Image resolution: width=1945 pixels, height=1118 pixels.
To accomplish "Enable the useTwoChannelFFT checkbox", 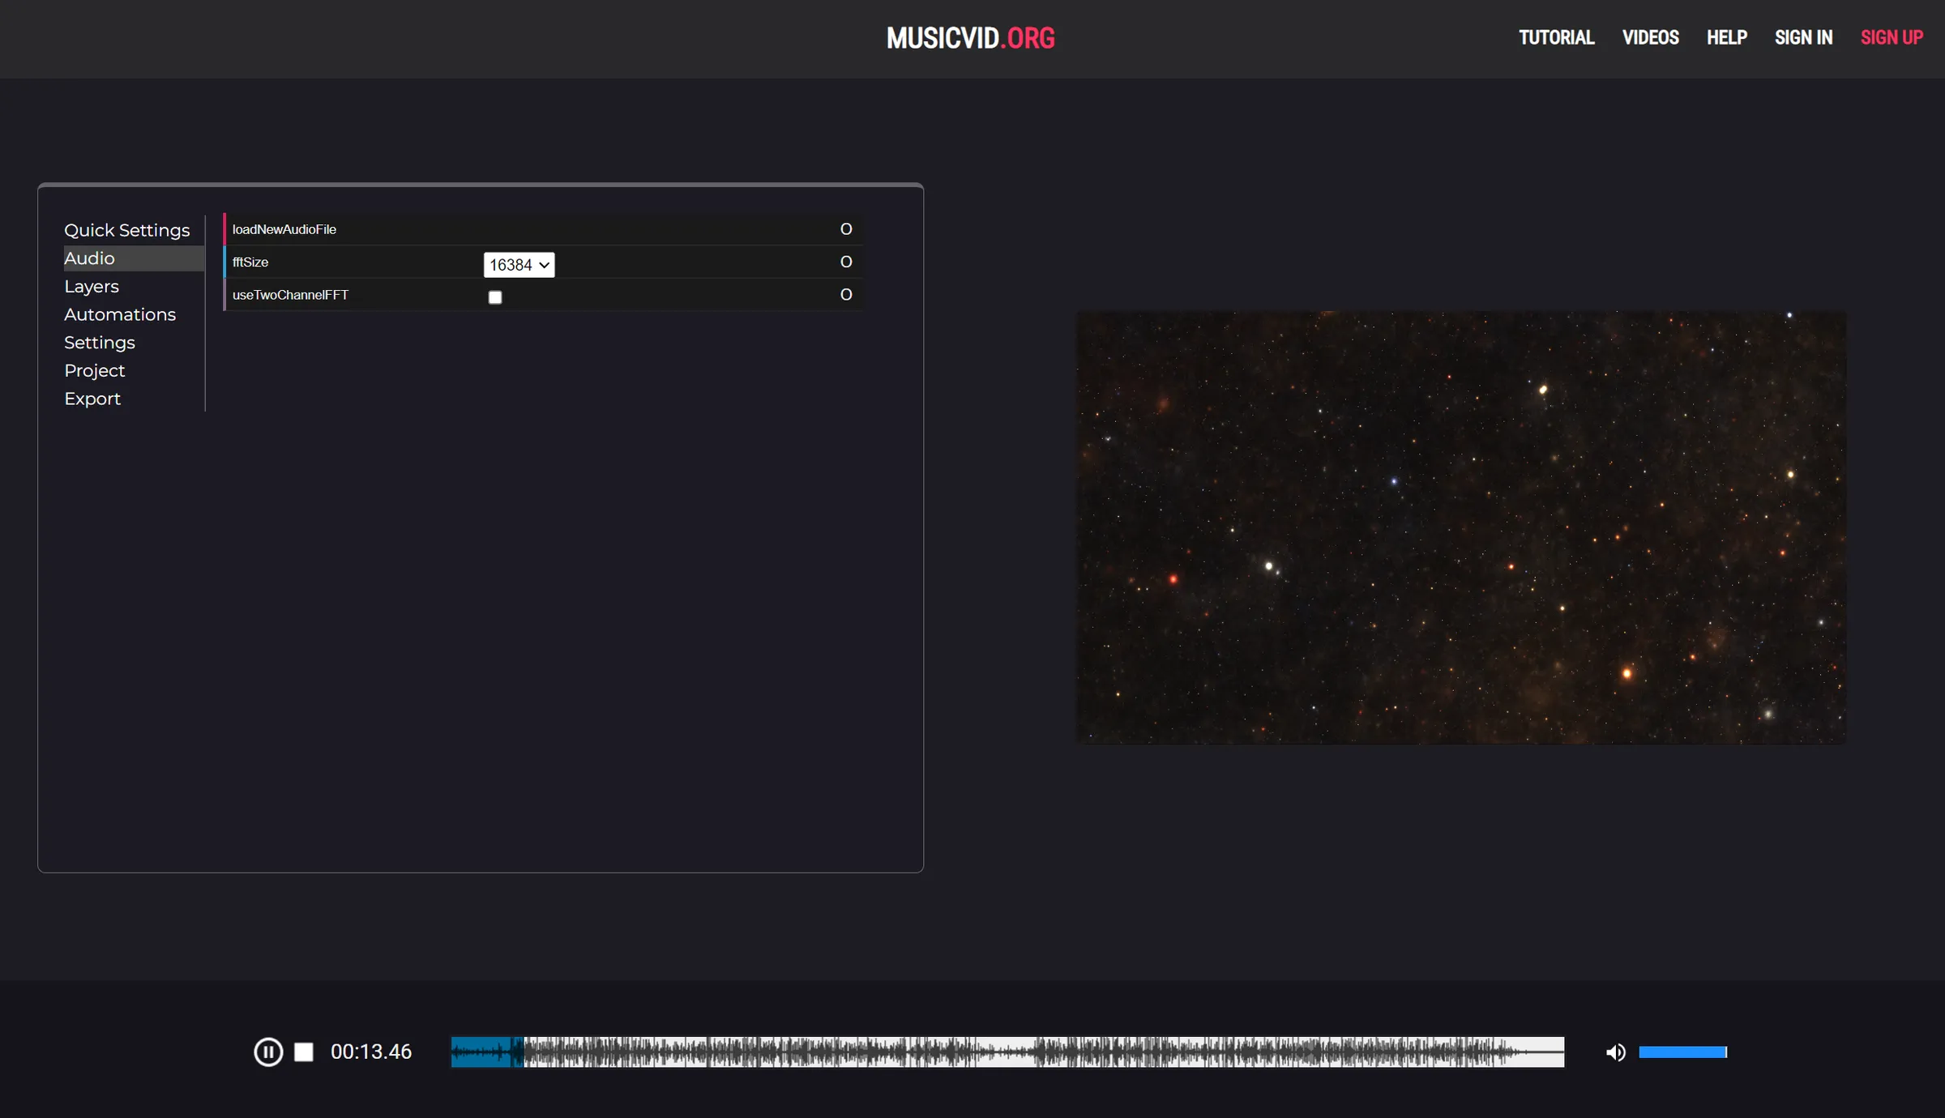I will coord(495,297).
